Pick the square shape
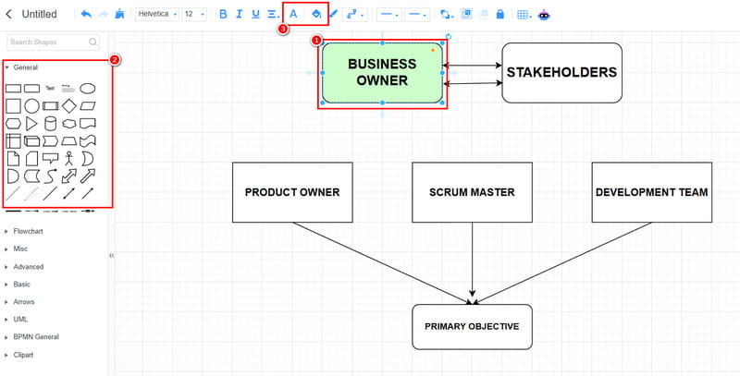The image size is (740, 376). point(13,106)
